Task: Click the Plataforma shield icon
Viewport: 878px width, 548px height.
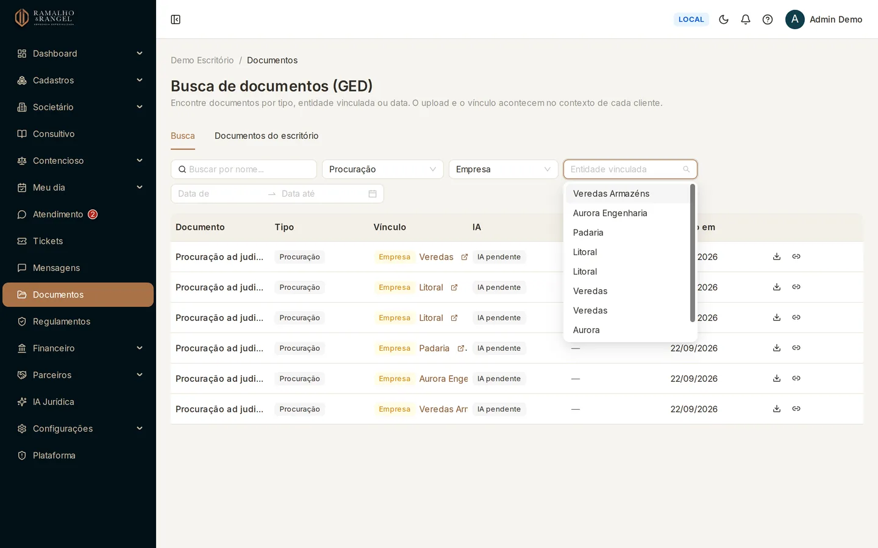Action: pyautogui.click(x=22, y=455)
